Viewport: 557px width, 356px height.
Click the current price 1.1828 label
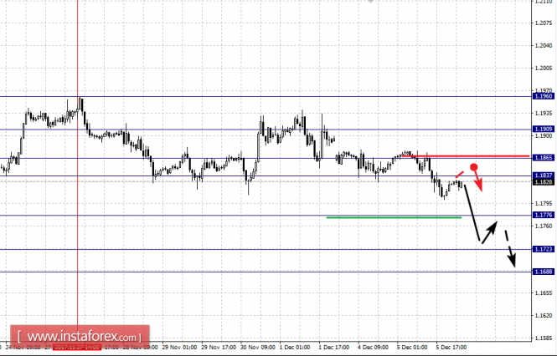(x=544, y=182)
